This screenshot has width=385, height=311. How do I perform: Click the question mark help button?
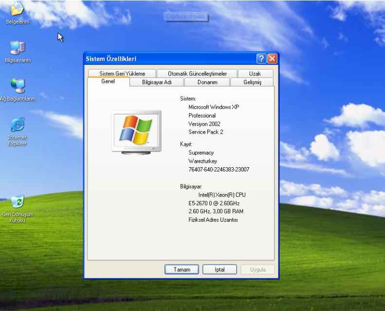click(261, 59)
